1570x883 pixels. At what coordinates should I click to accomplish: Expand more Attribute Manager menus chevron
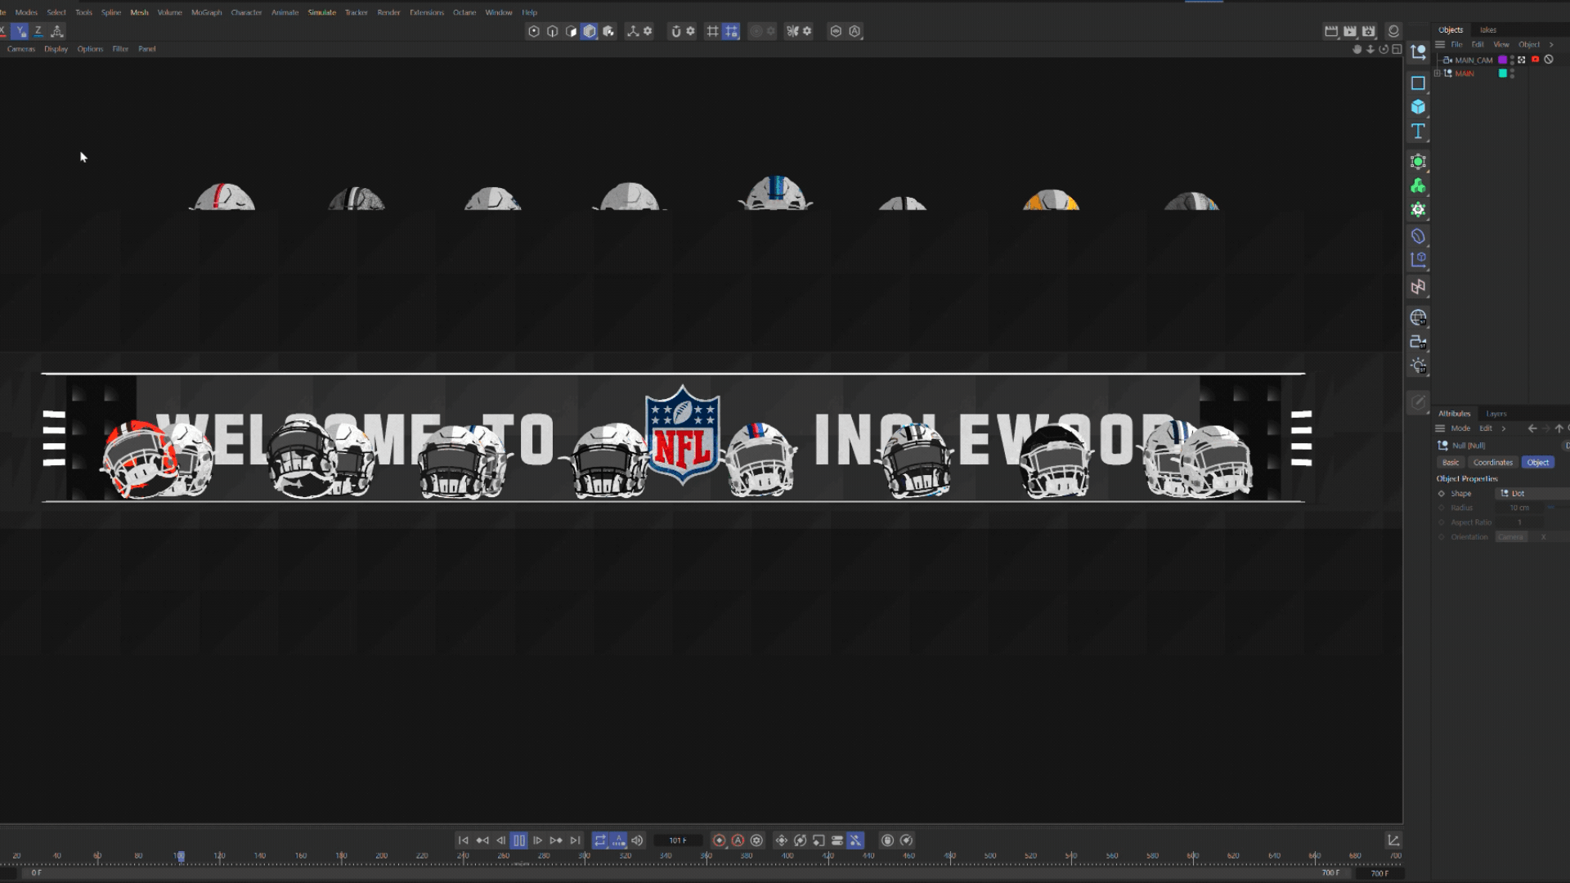[x=1503, y=428]
